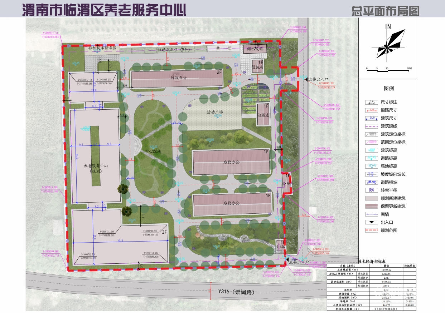445x313 pixels.
Task: Click the 图例 legend heading
Action: pos(389,88)
